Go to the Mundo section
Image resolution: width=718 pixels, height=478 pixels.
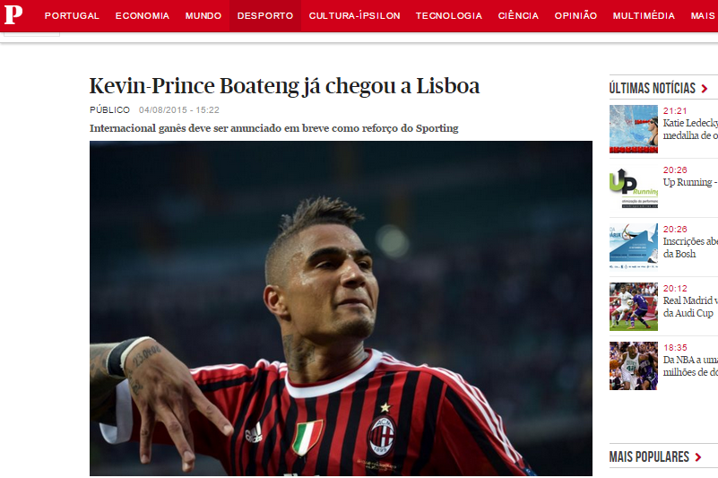pyautogui.click(x=203, y=15)
